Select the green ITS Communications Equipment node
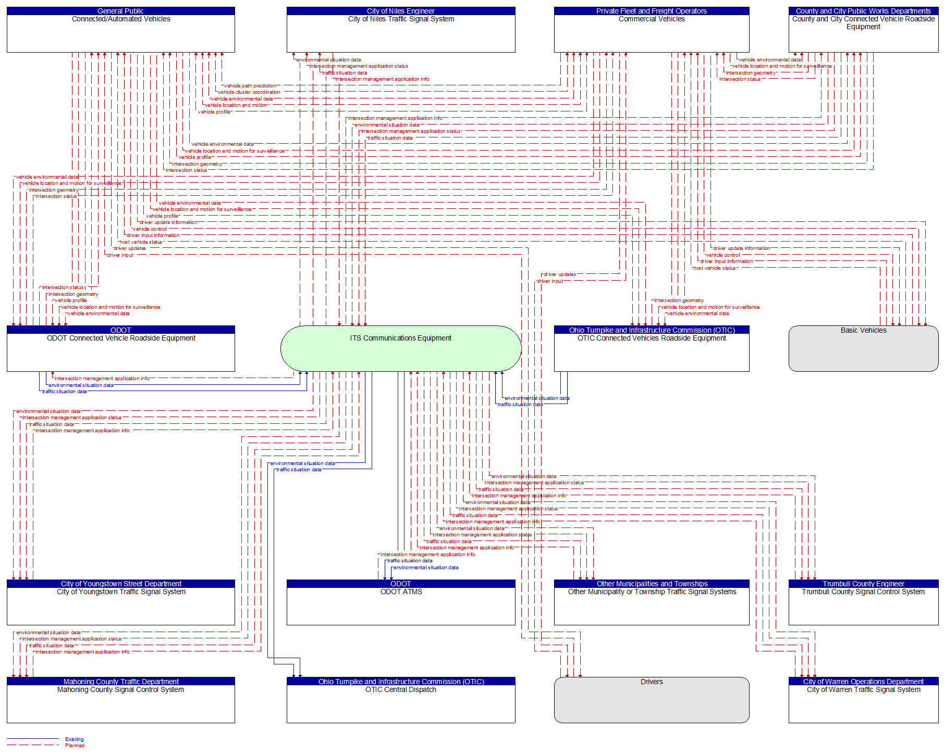 tap(401, 348)
